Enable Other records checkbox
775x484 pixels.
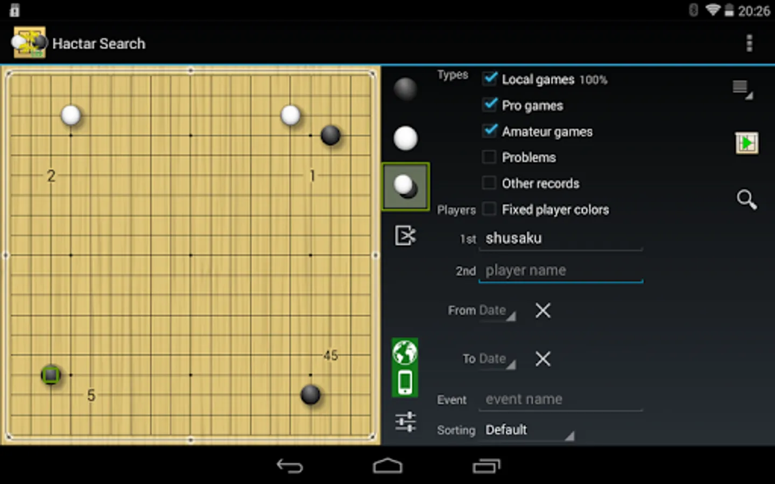tap(489, 183)
